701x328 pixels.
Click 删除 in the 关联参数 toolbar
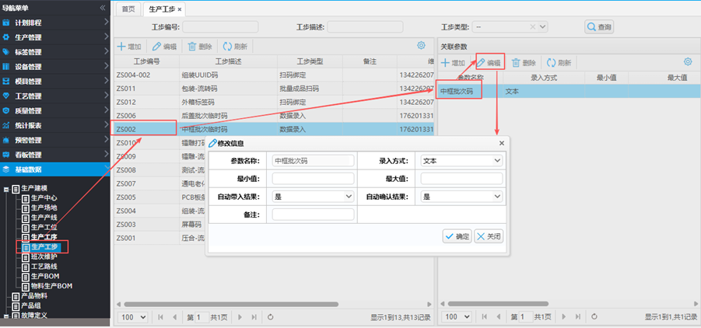(x=524, y=62)
